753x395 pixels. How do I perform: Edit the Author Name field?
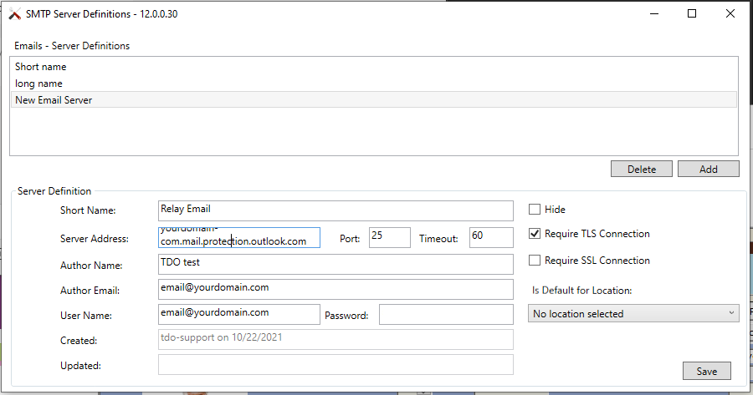[335, 264]
